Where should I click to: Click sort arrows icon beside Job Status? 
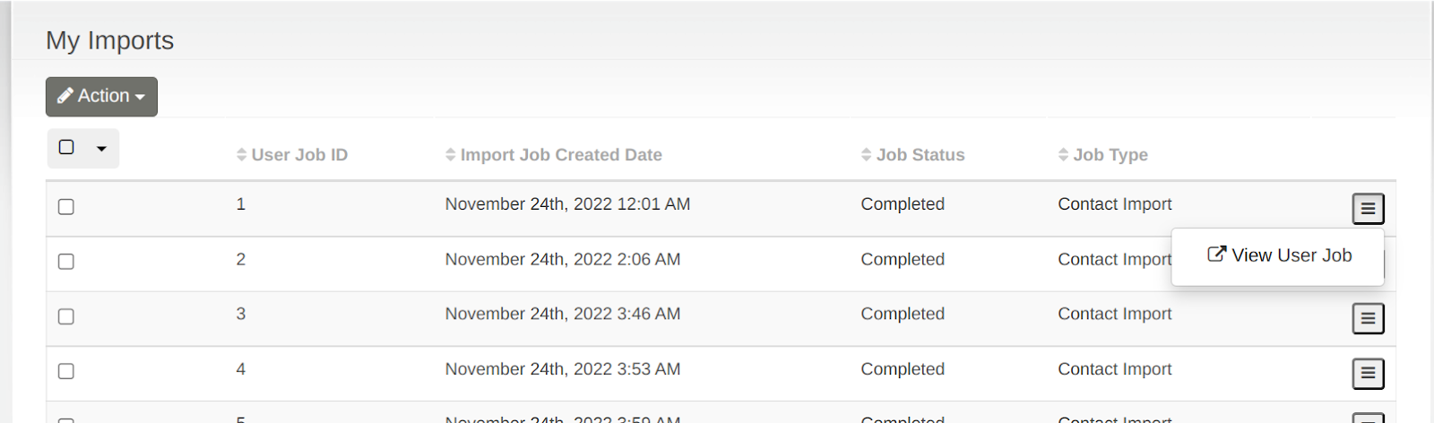(x=866, y=155)
